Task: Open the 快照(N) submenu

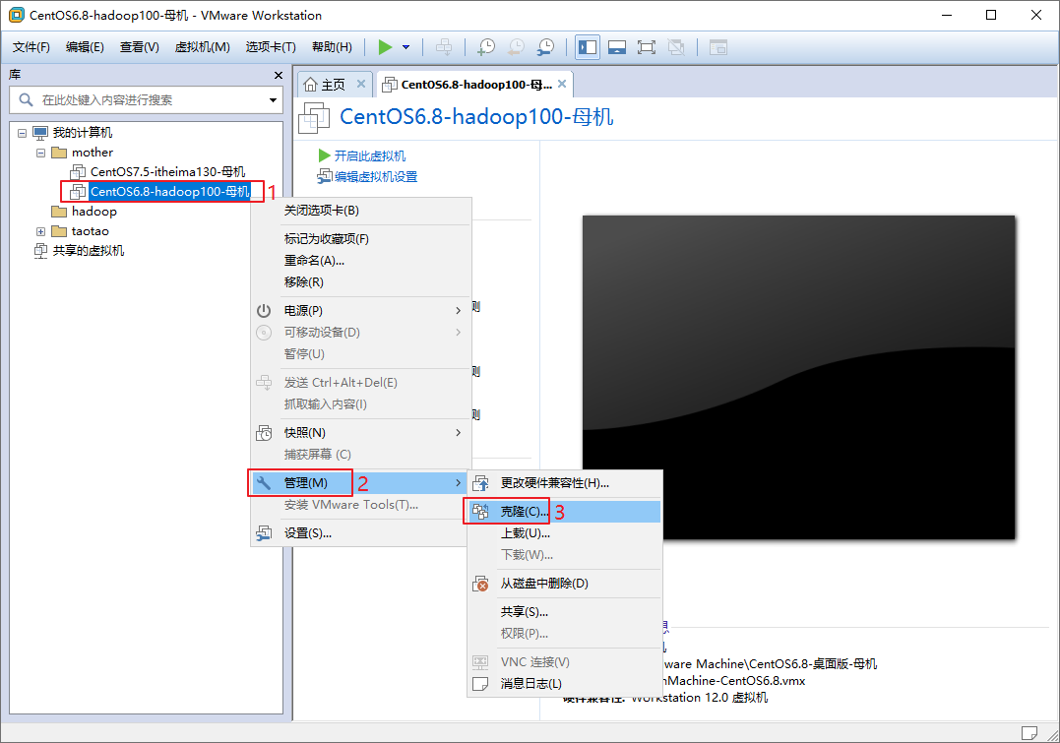Action: [x=361, y=433]
